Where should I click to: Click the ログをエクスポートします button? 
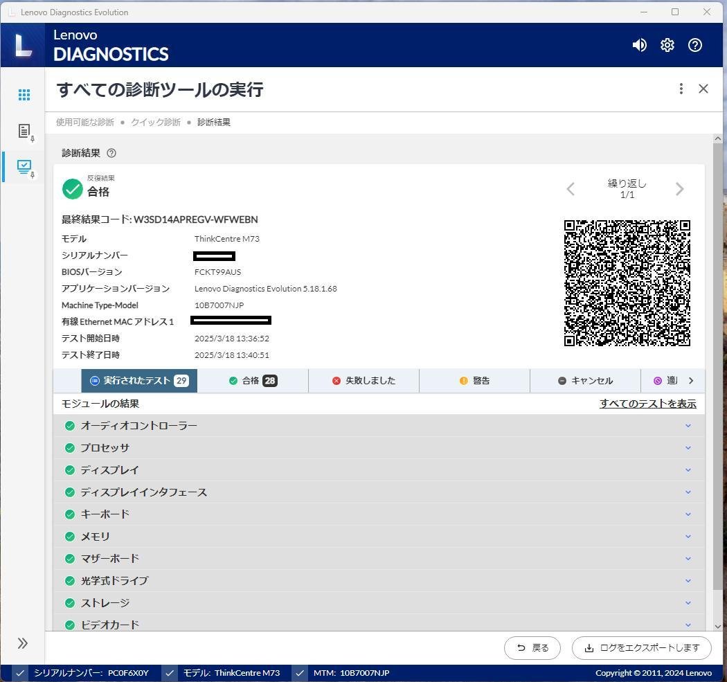(641, 648)
